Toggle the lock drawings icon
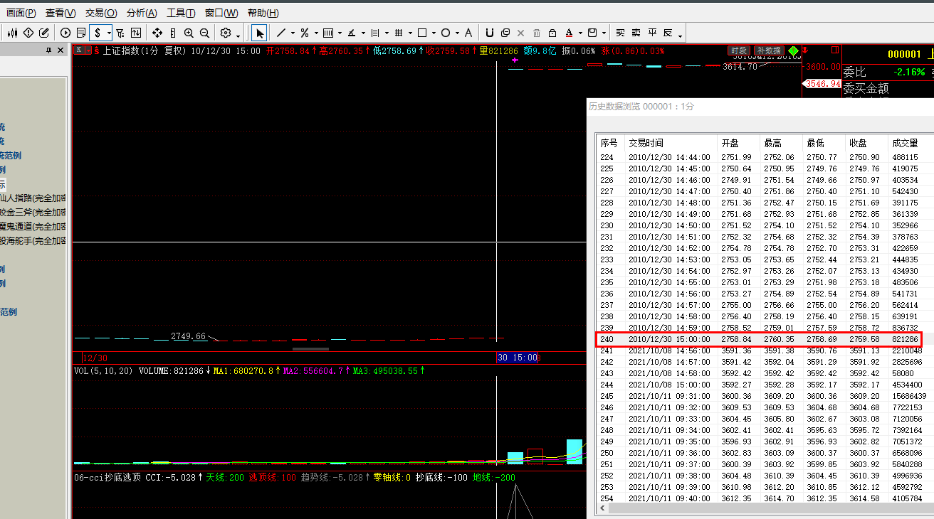The height and width of the screenshot is (519, 934). pos(552,33)
